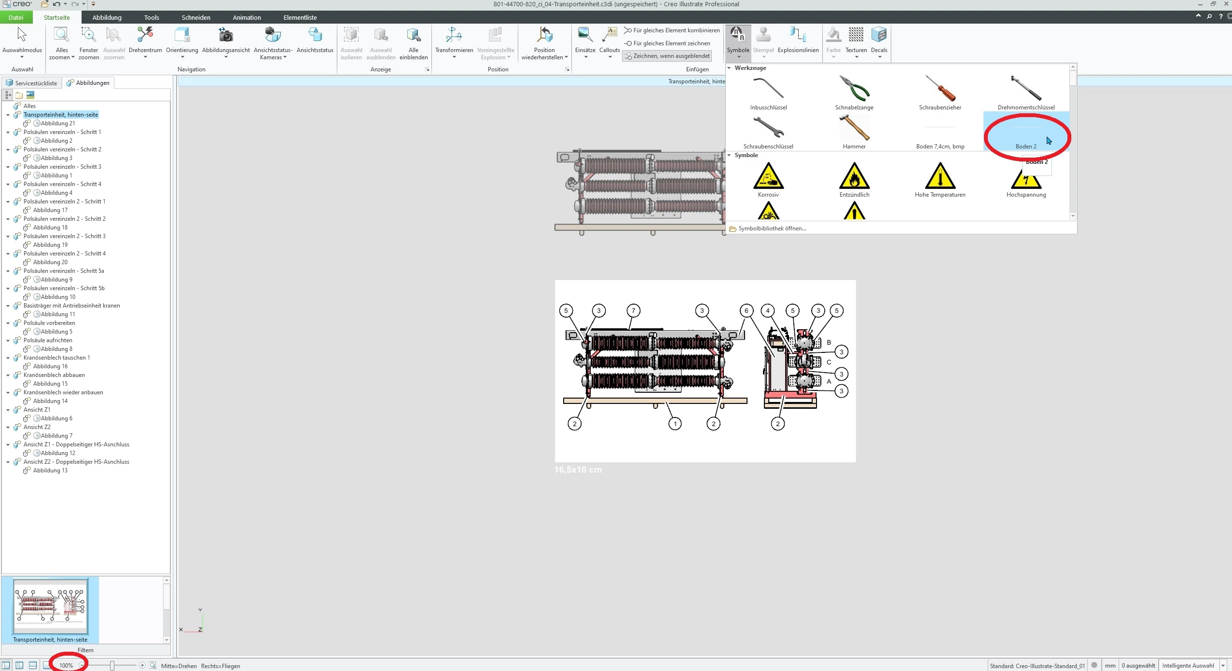Collapse the Werkzeuge symbol section
Viewport: 1232px width, 671px height.
tap(729, 68)
